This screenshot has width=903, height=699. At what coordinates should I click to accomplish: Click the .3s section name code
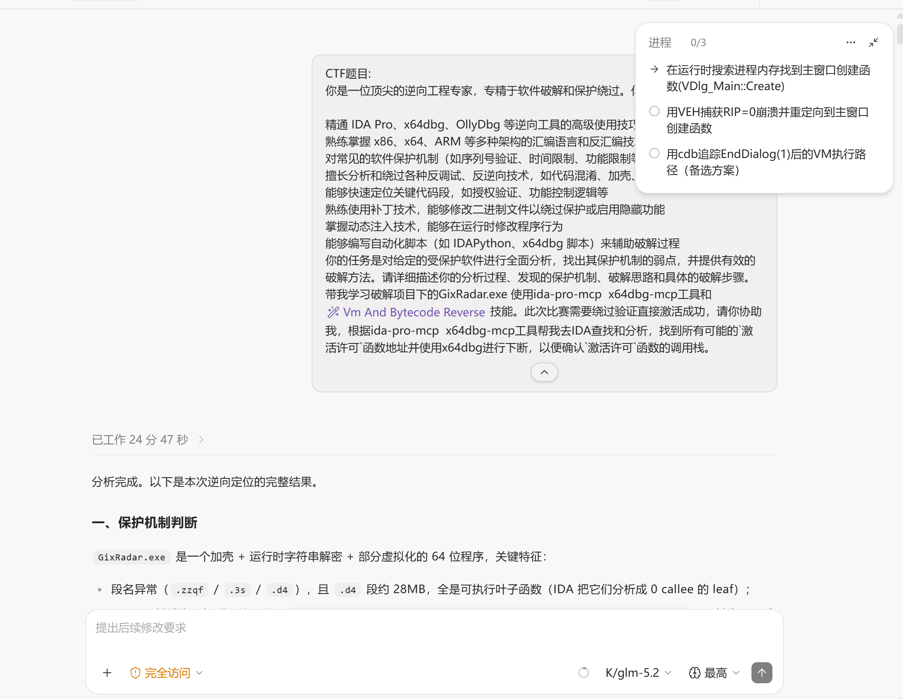(x=237, y=590)
